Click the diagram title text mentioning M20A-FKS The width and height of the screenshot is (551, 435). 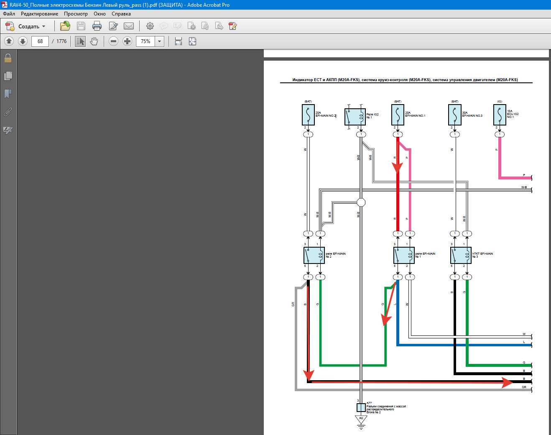point(405,80)
